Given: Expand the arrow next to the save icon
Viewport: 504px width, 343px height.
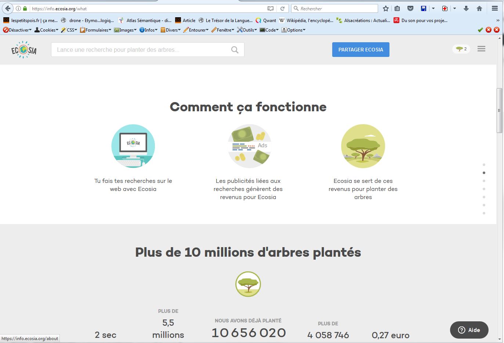Looking at the screenshot, I should 433,8.
